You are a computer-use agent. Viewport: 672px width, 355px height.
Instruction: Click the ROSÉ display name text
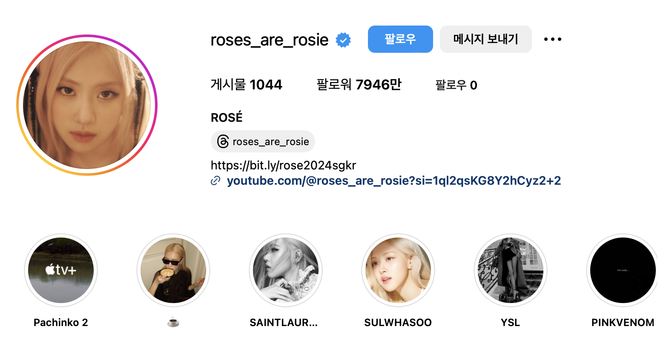(227, 117)
